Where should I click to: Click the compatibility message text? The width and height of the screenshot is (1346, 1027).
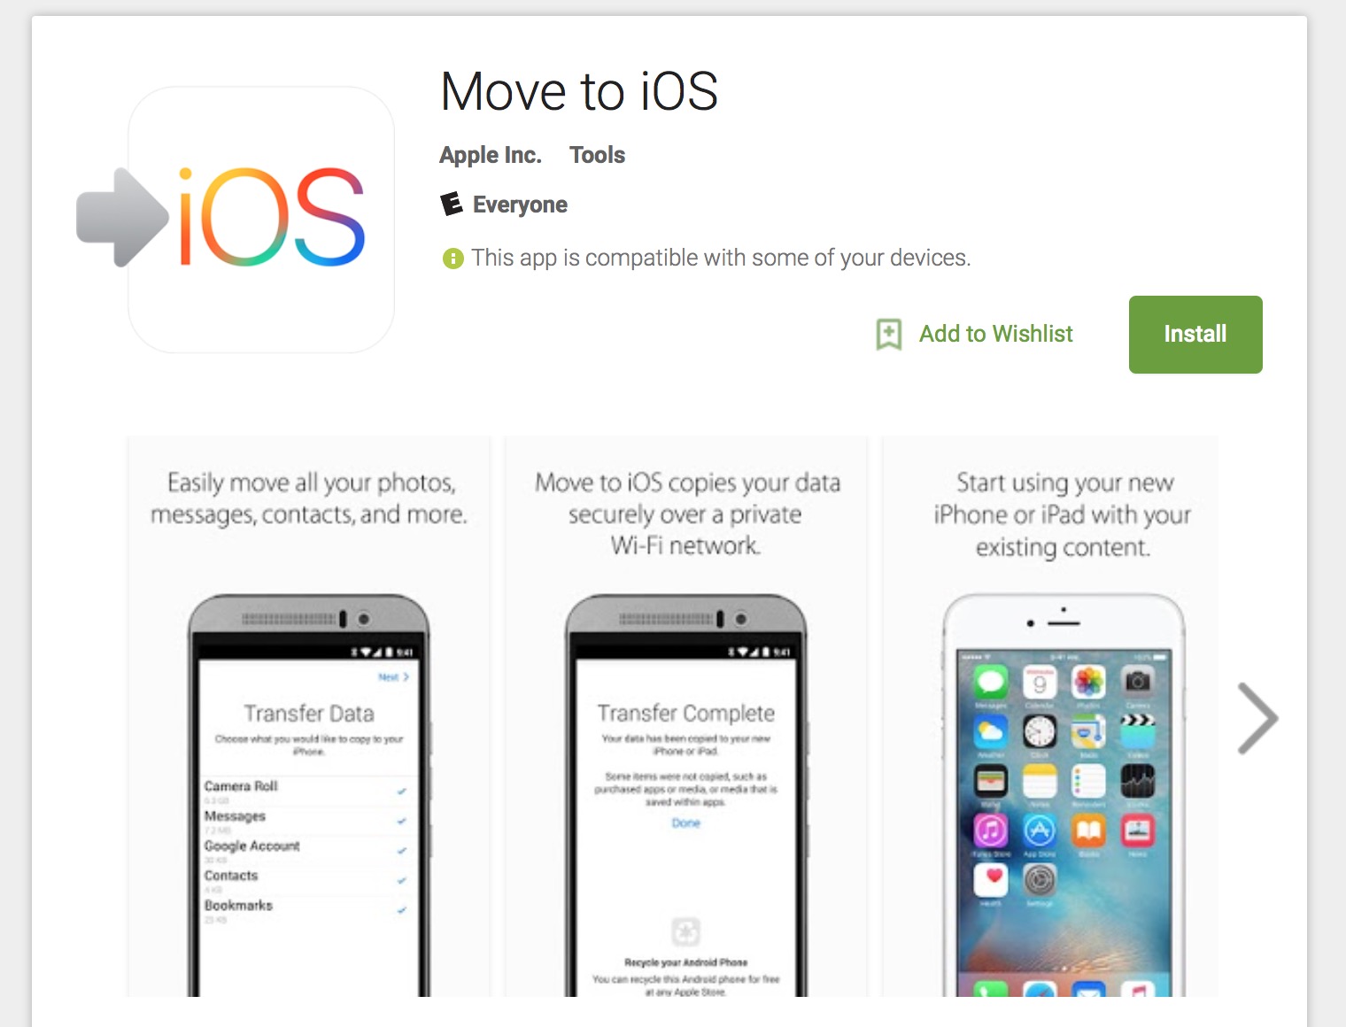point(721,258)
